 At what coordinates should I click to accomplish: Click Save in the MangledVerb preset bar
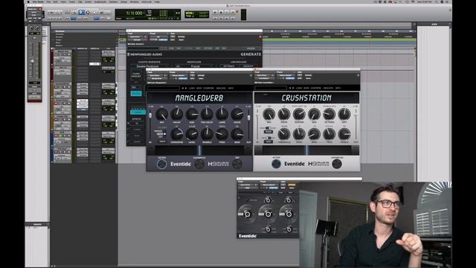click(x=199, y=88)
